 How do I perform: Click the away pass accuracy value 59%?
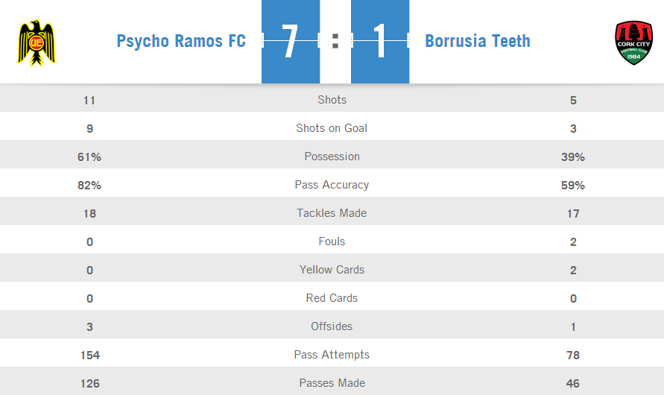pyautogui.click(x=573, y=186)
